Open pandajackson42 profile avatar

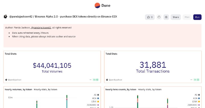pyautogui.click(x=5, y=17)
